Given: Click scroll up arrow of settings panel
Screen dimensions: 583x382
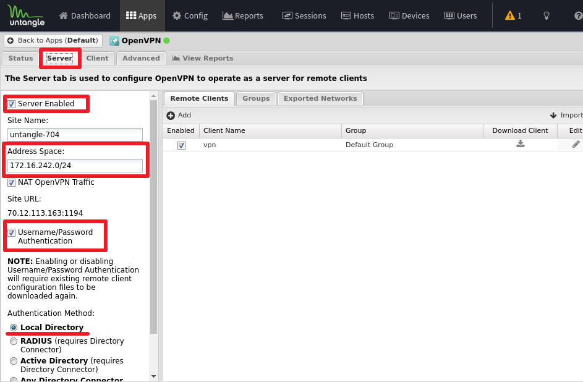Looking at the screenshot, I should [153, 96].
